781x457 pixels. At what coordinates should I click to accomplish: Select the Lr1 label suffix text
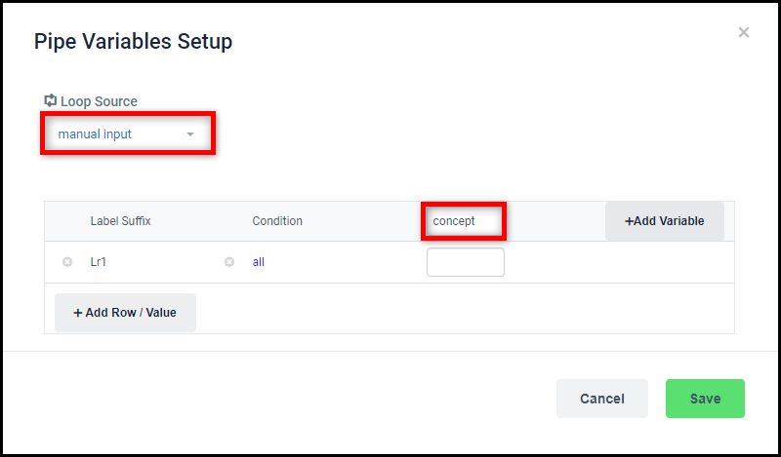pos(99,262)
